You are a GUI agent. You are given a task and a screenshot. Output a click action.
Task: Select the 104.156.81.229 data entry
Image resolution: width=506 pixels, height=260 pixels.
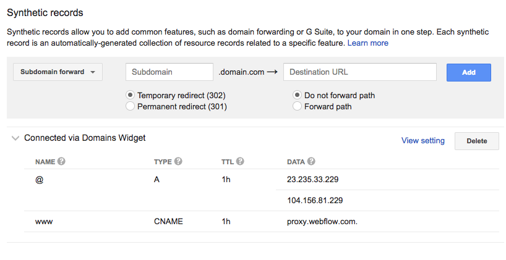coord(315,200)
